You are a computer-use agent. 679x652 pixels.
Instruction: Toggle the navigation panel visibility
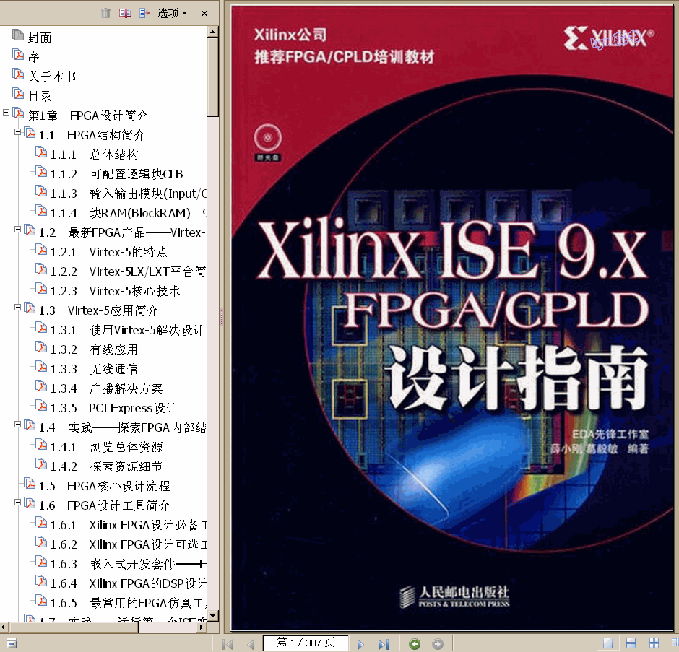(12, 642)
